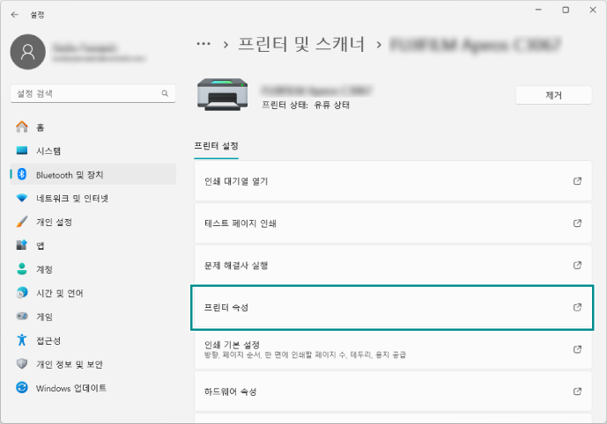Select the 프린터 설정 tab
This screenshot has height=424, width=607.
pyautogui.click(x=216, y=146)
